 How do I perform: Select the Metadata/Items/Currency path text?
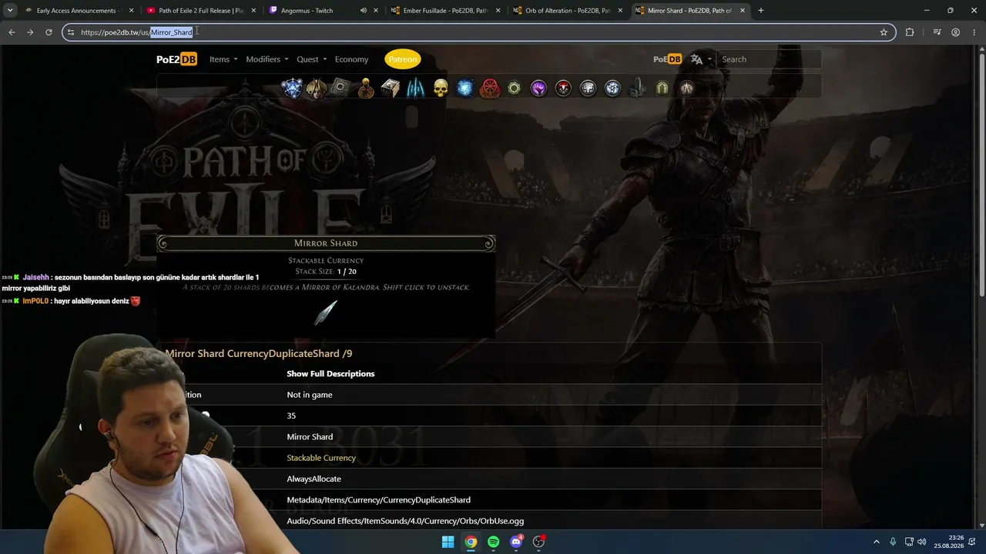click(x=378, y=500)
